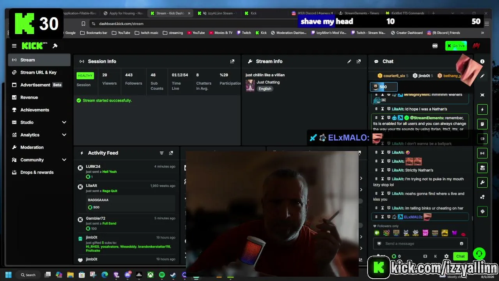Click the moderator hammer icon in the header
The width and height of the screenshot is (499, 281).
click(55, 46)
